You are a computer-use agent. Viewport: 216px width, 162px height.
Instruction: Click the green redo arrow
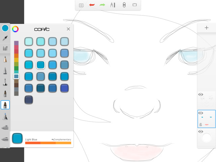tap(102, 5)
